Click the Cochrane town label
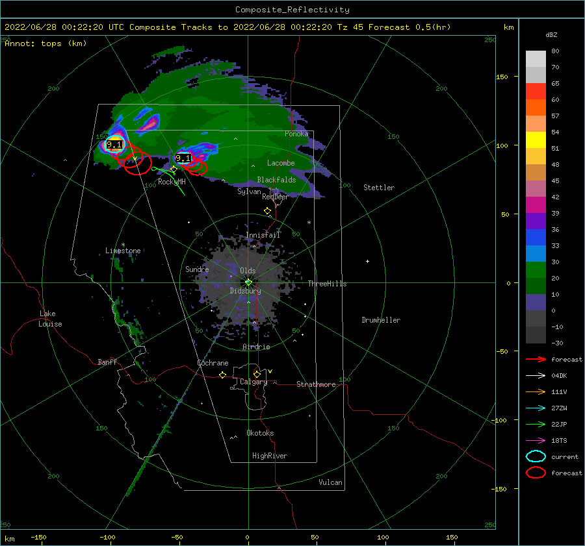Image resolution: width=585 pixels, height=546 pixels. [x=213, y=363]
